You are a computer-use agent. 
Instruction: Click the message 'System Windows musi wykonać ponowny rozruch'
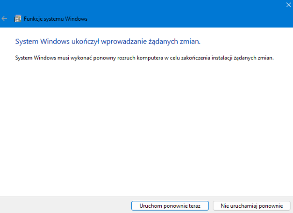(x=75, y=58)
